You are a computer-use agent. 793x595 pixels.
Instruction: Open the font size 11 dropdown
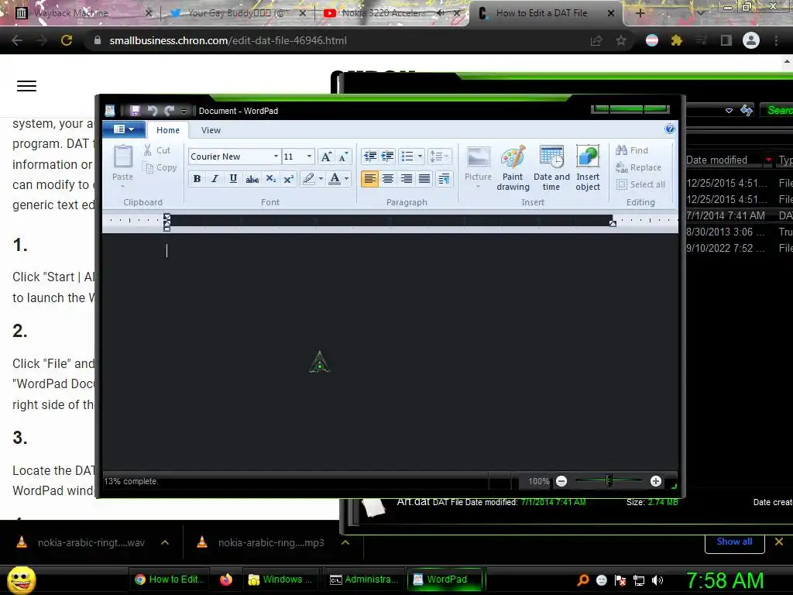[309, 156]
